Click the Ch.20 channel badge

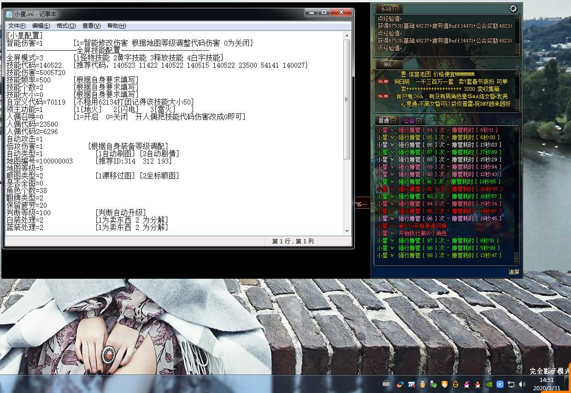383,82
